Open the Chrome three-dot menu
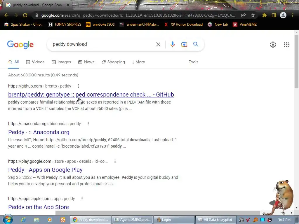Screen dimensions: 299x224 click(293, 15)
